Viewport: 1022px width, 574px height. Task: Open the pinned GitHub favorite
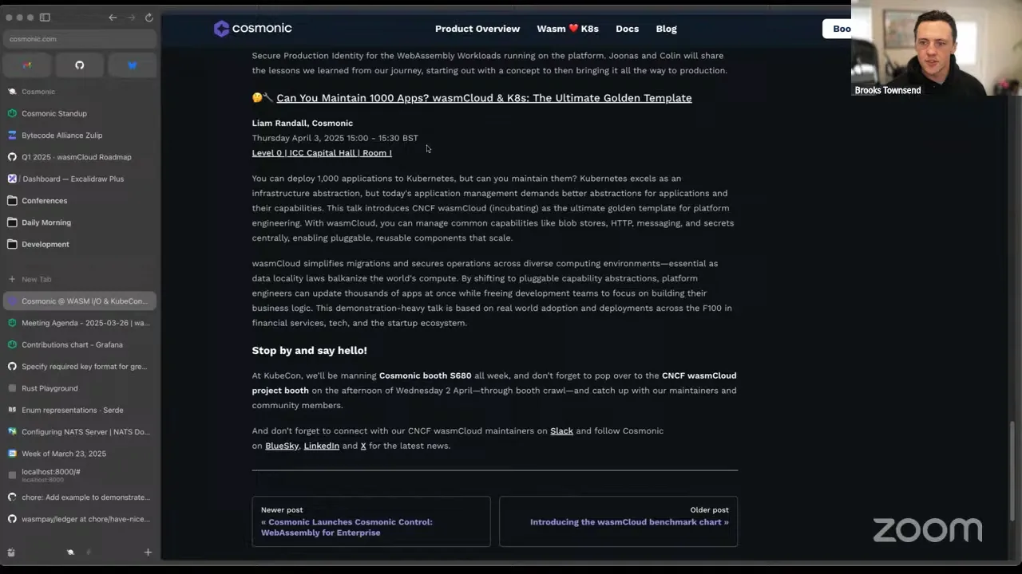click(79, 65)
